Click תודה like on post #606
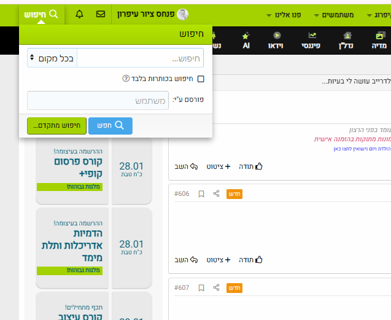 [250, 260]
